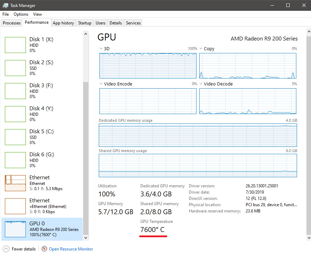Image resolution: width=311 pixels, height=255 pixels.
Task: Click driver version 26.20.13001.25001
Action: (262, 186)
